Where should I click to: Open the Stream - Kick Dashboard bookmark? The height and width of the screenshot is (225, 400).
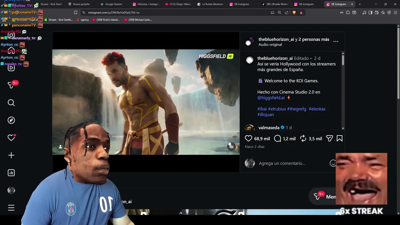[58, 20]
